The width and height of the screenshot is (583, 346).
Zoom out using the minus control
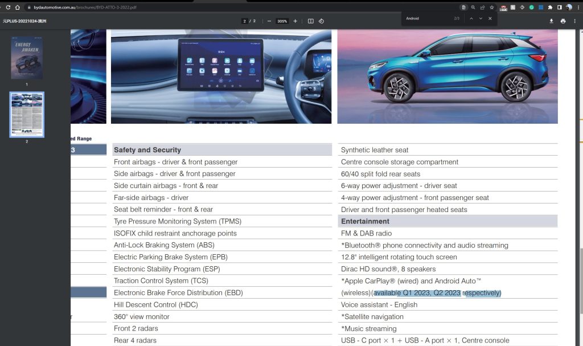coord(269,21)
